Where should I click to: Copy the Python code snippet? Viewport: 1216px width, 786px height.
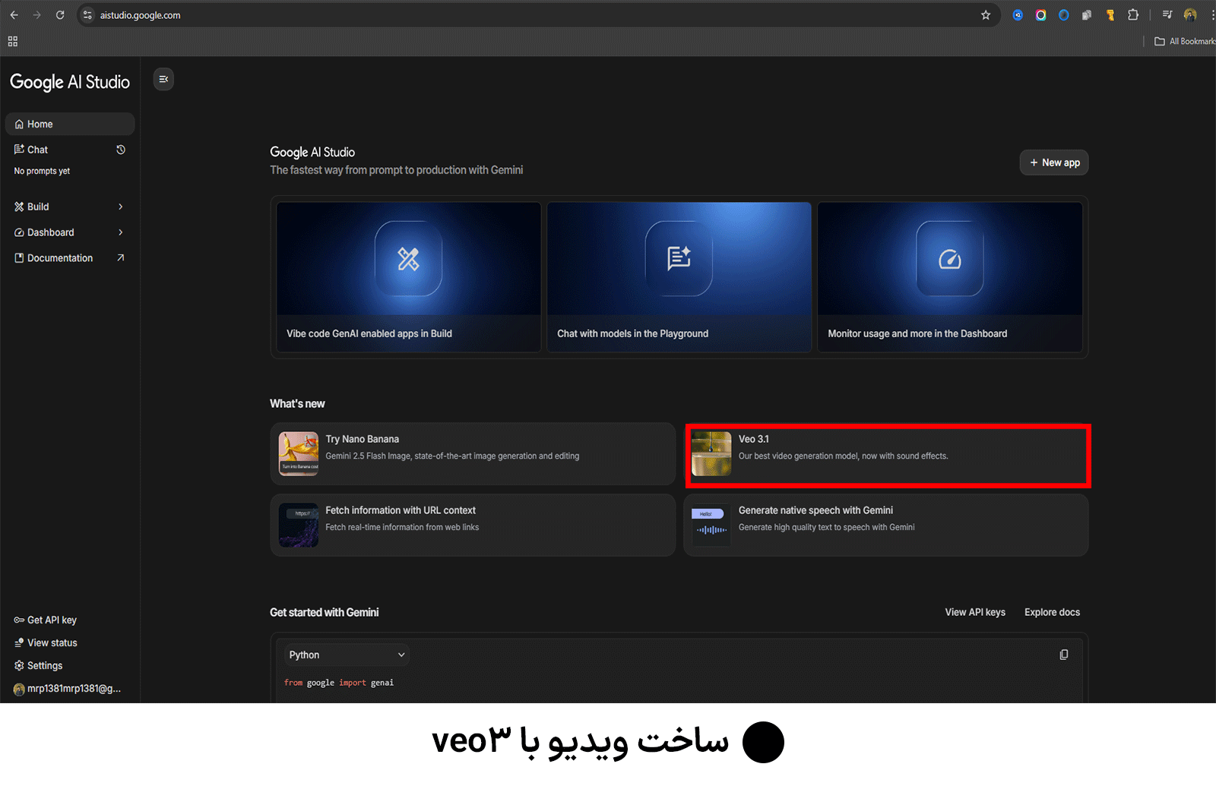(1063, 655)
